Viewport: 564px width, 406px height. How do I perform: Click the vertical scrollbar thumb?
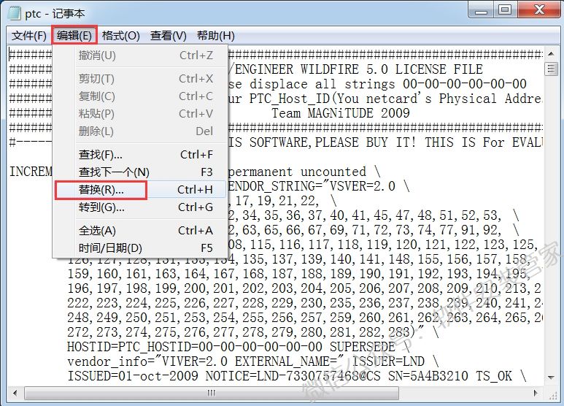point(552,69)
